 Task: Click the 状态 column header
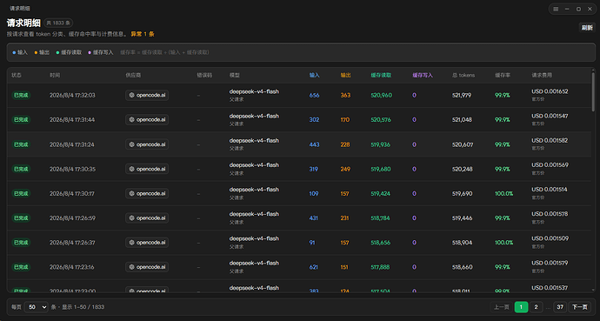(x=17, y=75)
